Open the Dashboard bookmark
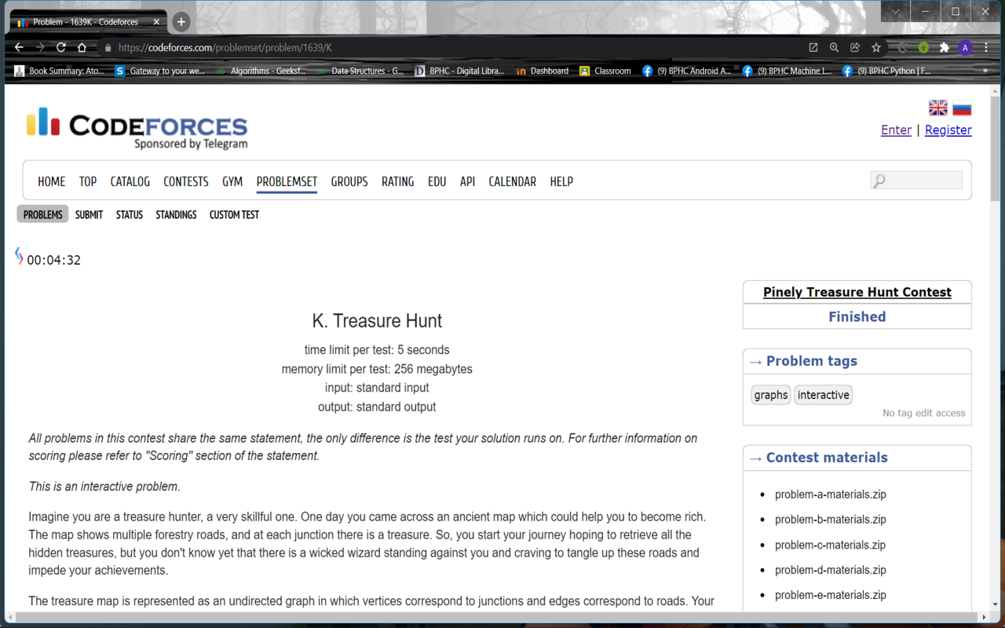The image size is (1005, 628). coord(543,71)
